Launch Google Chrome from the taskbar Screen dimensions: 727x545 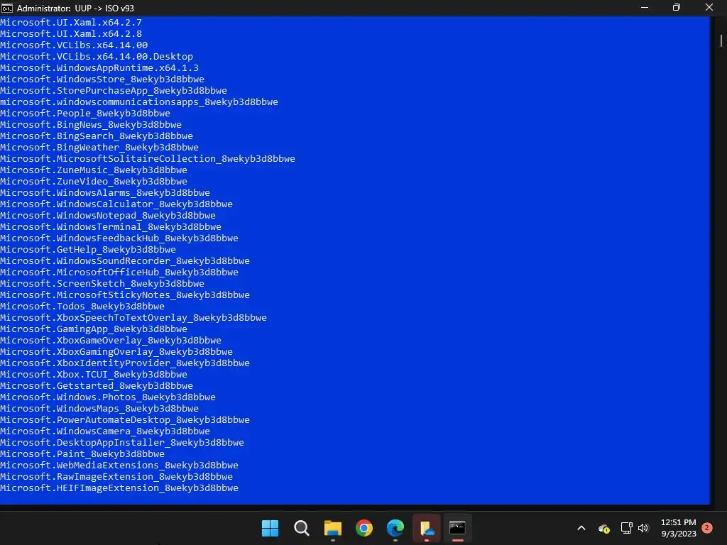tap(364, 528)
